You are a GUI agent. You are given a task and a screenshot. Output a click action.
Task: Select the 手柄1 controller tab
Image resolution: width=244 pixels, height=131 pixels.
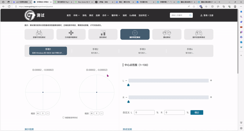(x=48, y=51)
